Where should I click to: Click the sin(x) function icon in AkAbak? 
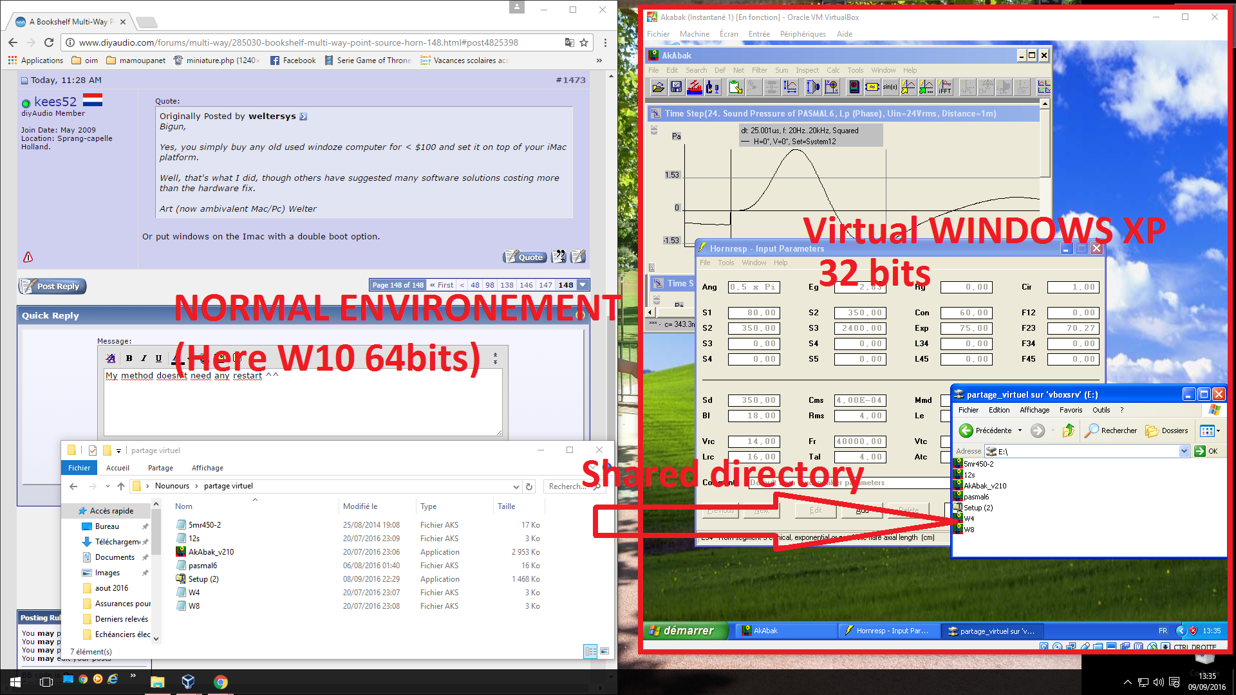coord(890,87)
